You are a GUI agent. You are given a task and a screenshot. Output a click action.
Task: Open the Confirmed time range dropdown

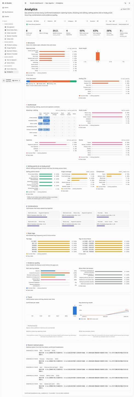click(39, 21)
